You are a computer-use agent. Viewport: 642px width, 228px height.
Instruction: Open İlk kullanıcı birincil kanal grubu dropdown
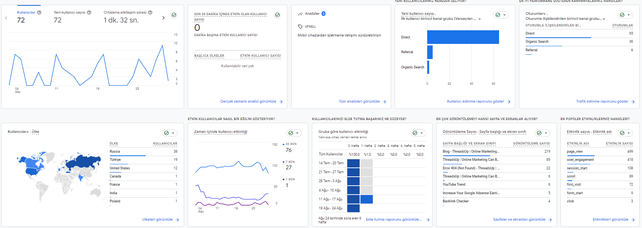(x=441, y=19)
